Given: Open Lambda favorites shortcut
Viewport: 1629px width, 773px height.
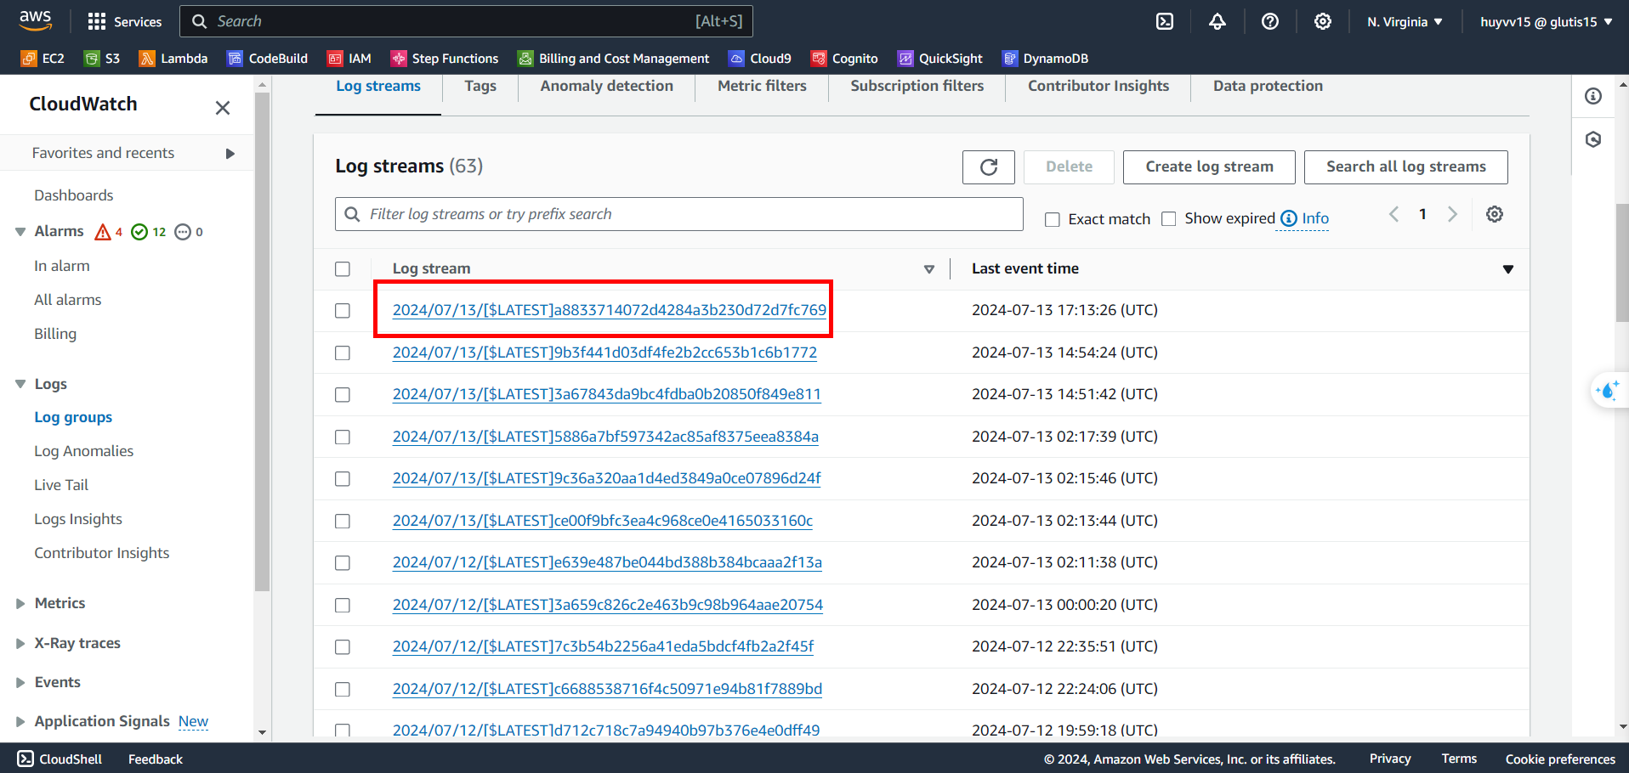Looking at the screenshot, I should point(173,58).
